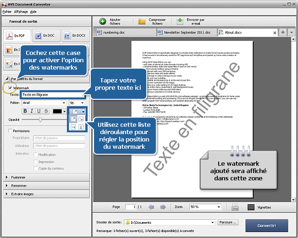Select horizontal right-arrow watermark position
Screen dimensions: 298x238
coord(73,127)
